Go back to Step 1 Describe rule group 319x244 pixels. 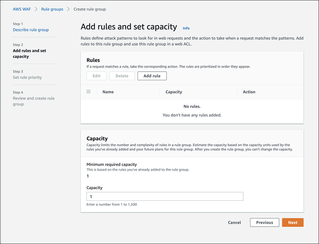click(x=31, y=30)
